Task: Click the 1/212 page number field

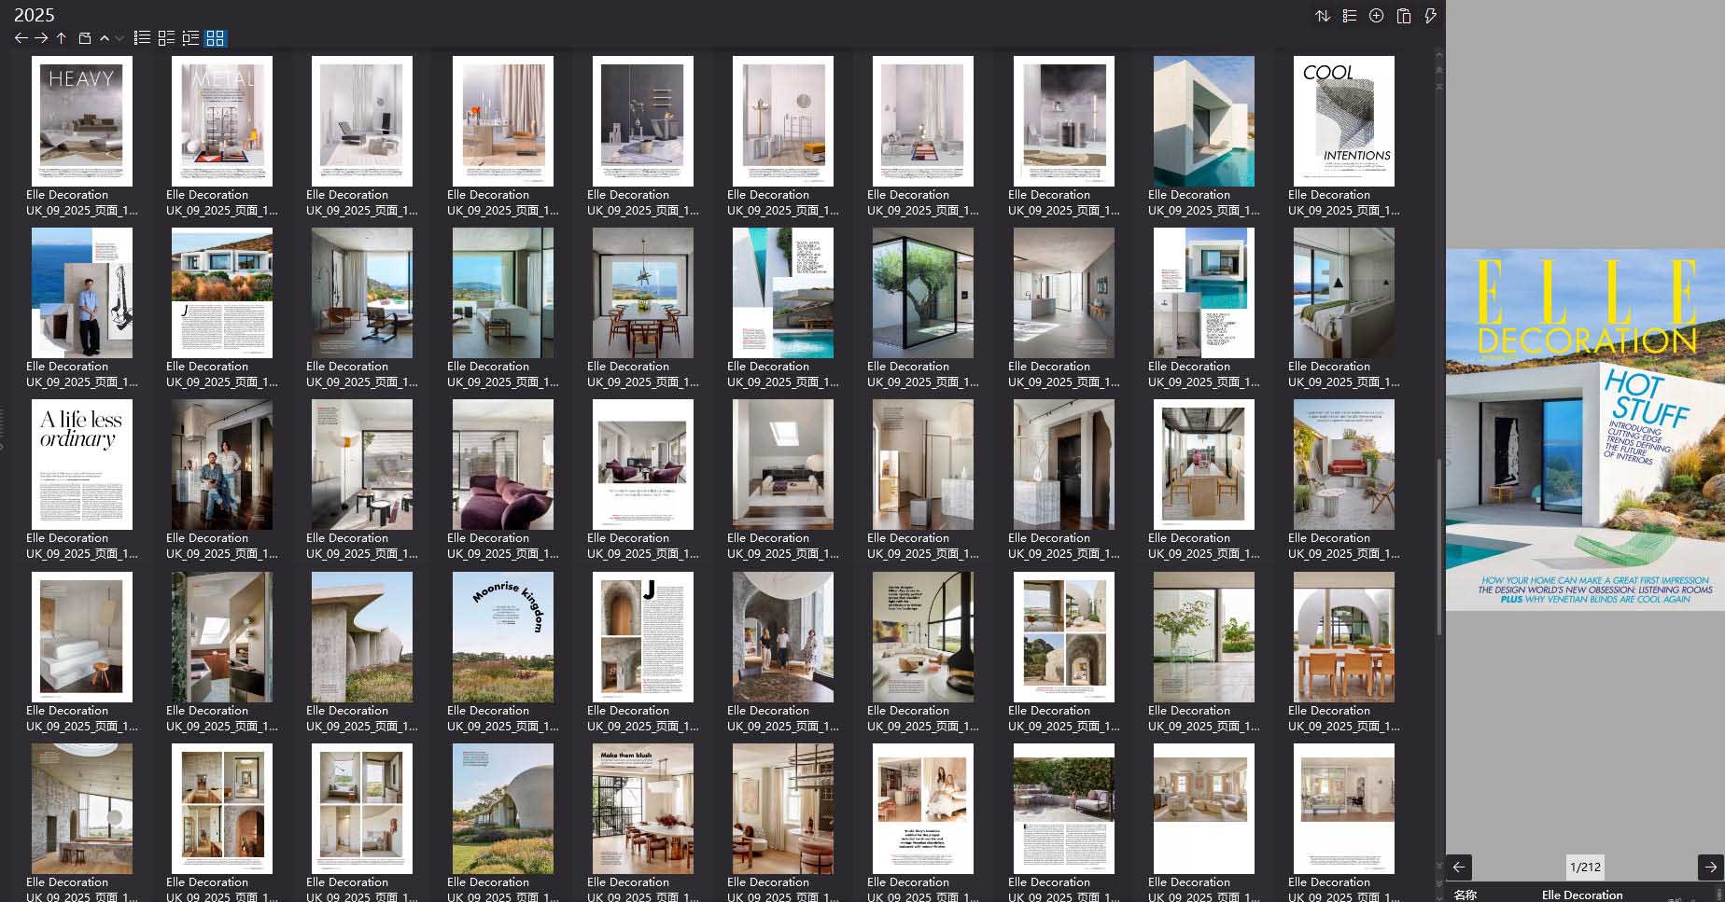Action: coord(1587,867)
